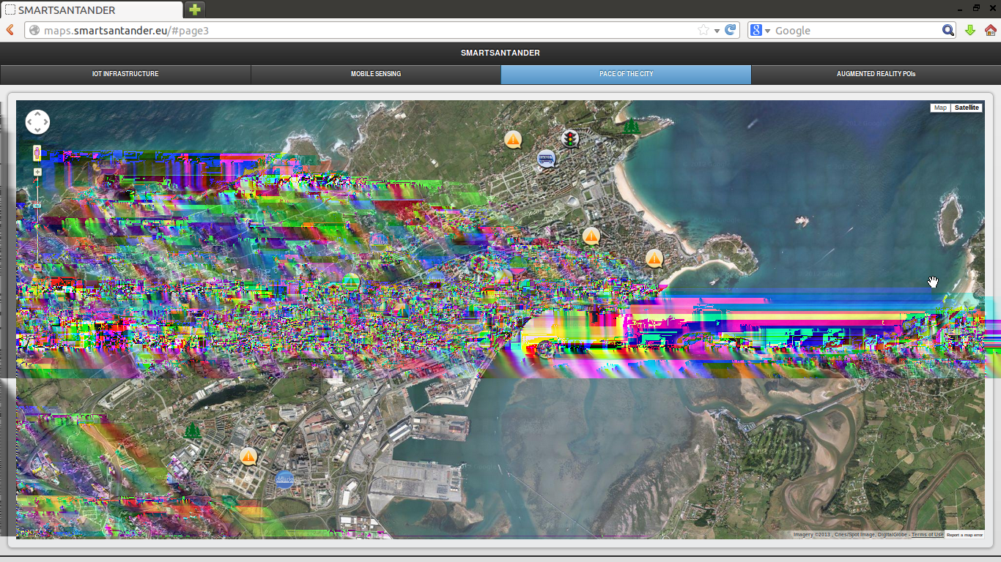This screenshot has height=562, width=1001.
Task: Click the green trees park marker near the north beach
Action: coord(632,126)
